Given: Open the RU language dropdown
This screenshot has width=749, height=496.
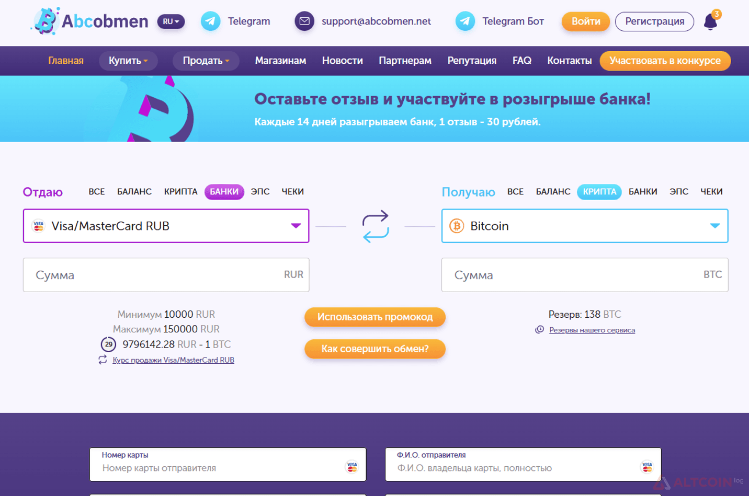Looking at the screenshot, I should click(x=171, y=21).
